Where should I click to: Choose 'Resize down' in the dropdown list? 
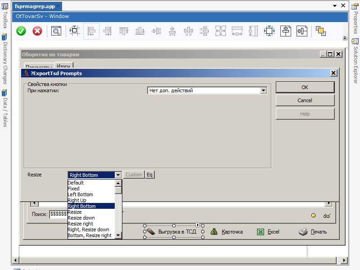click(81, 218)
